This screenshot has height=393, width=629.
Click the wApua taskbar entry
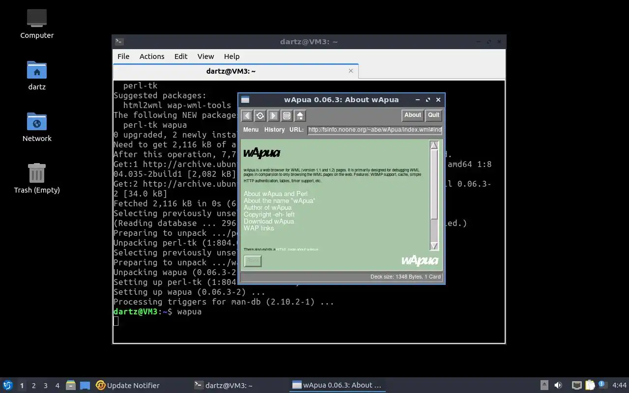pos(337,385)
